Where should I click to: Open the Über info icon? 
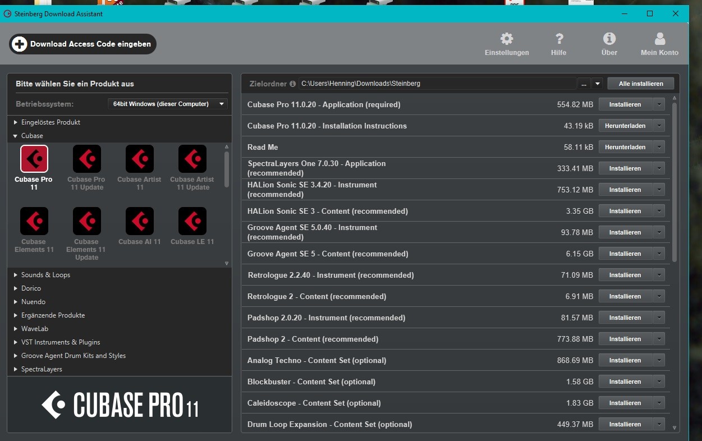click(609, 39)
